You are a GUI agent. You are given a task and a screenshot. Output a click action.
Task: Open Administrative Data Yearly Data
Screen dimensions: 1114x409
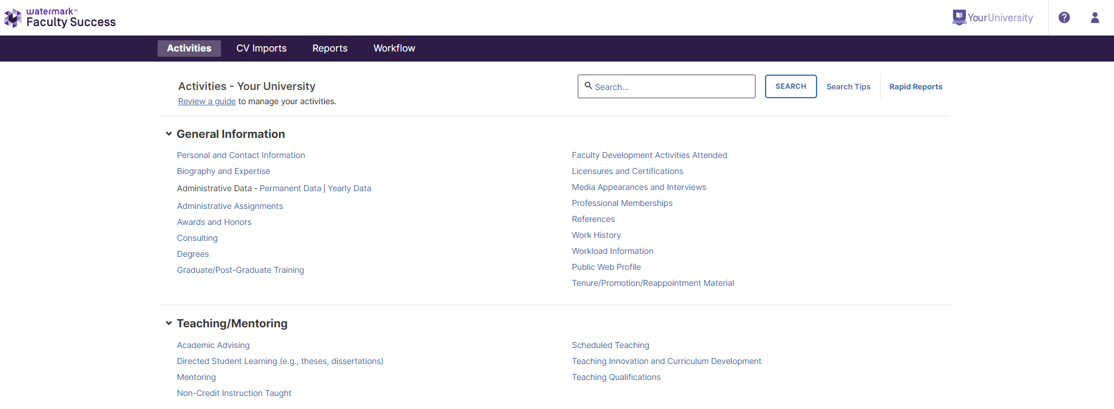pyautogui.click(x=350, y=188)
